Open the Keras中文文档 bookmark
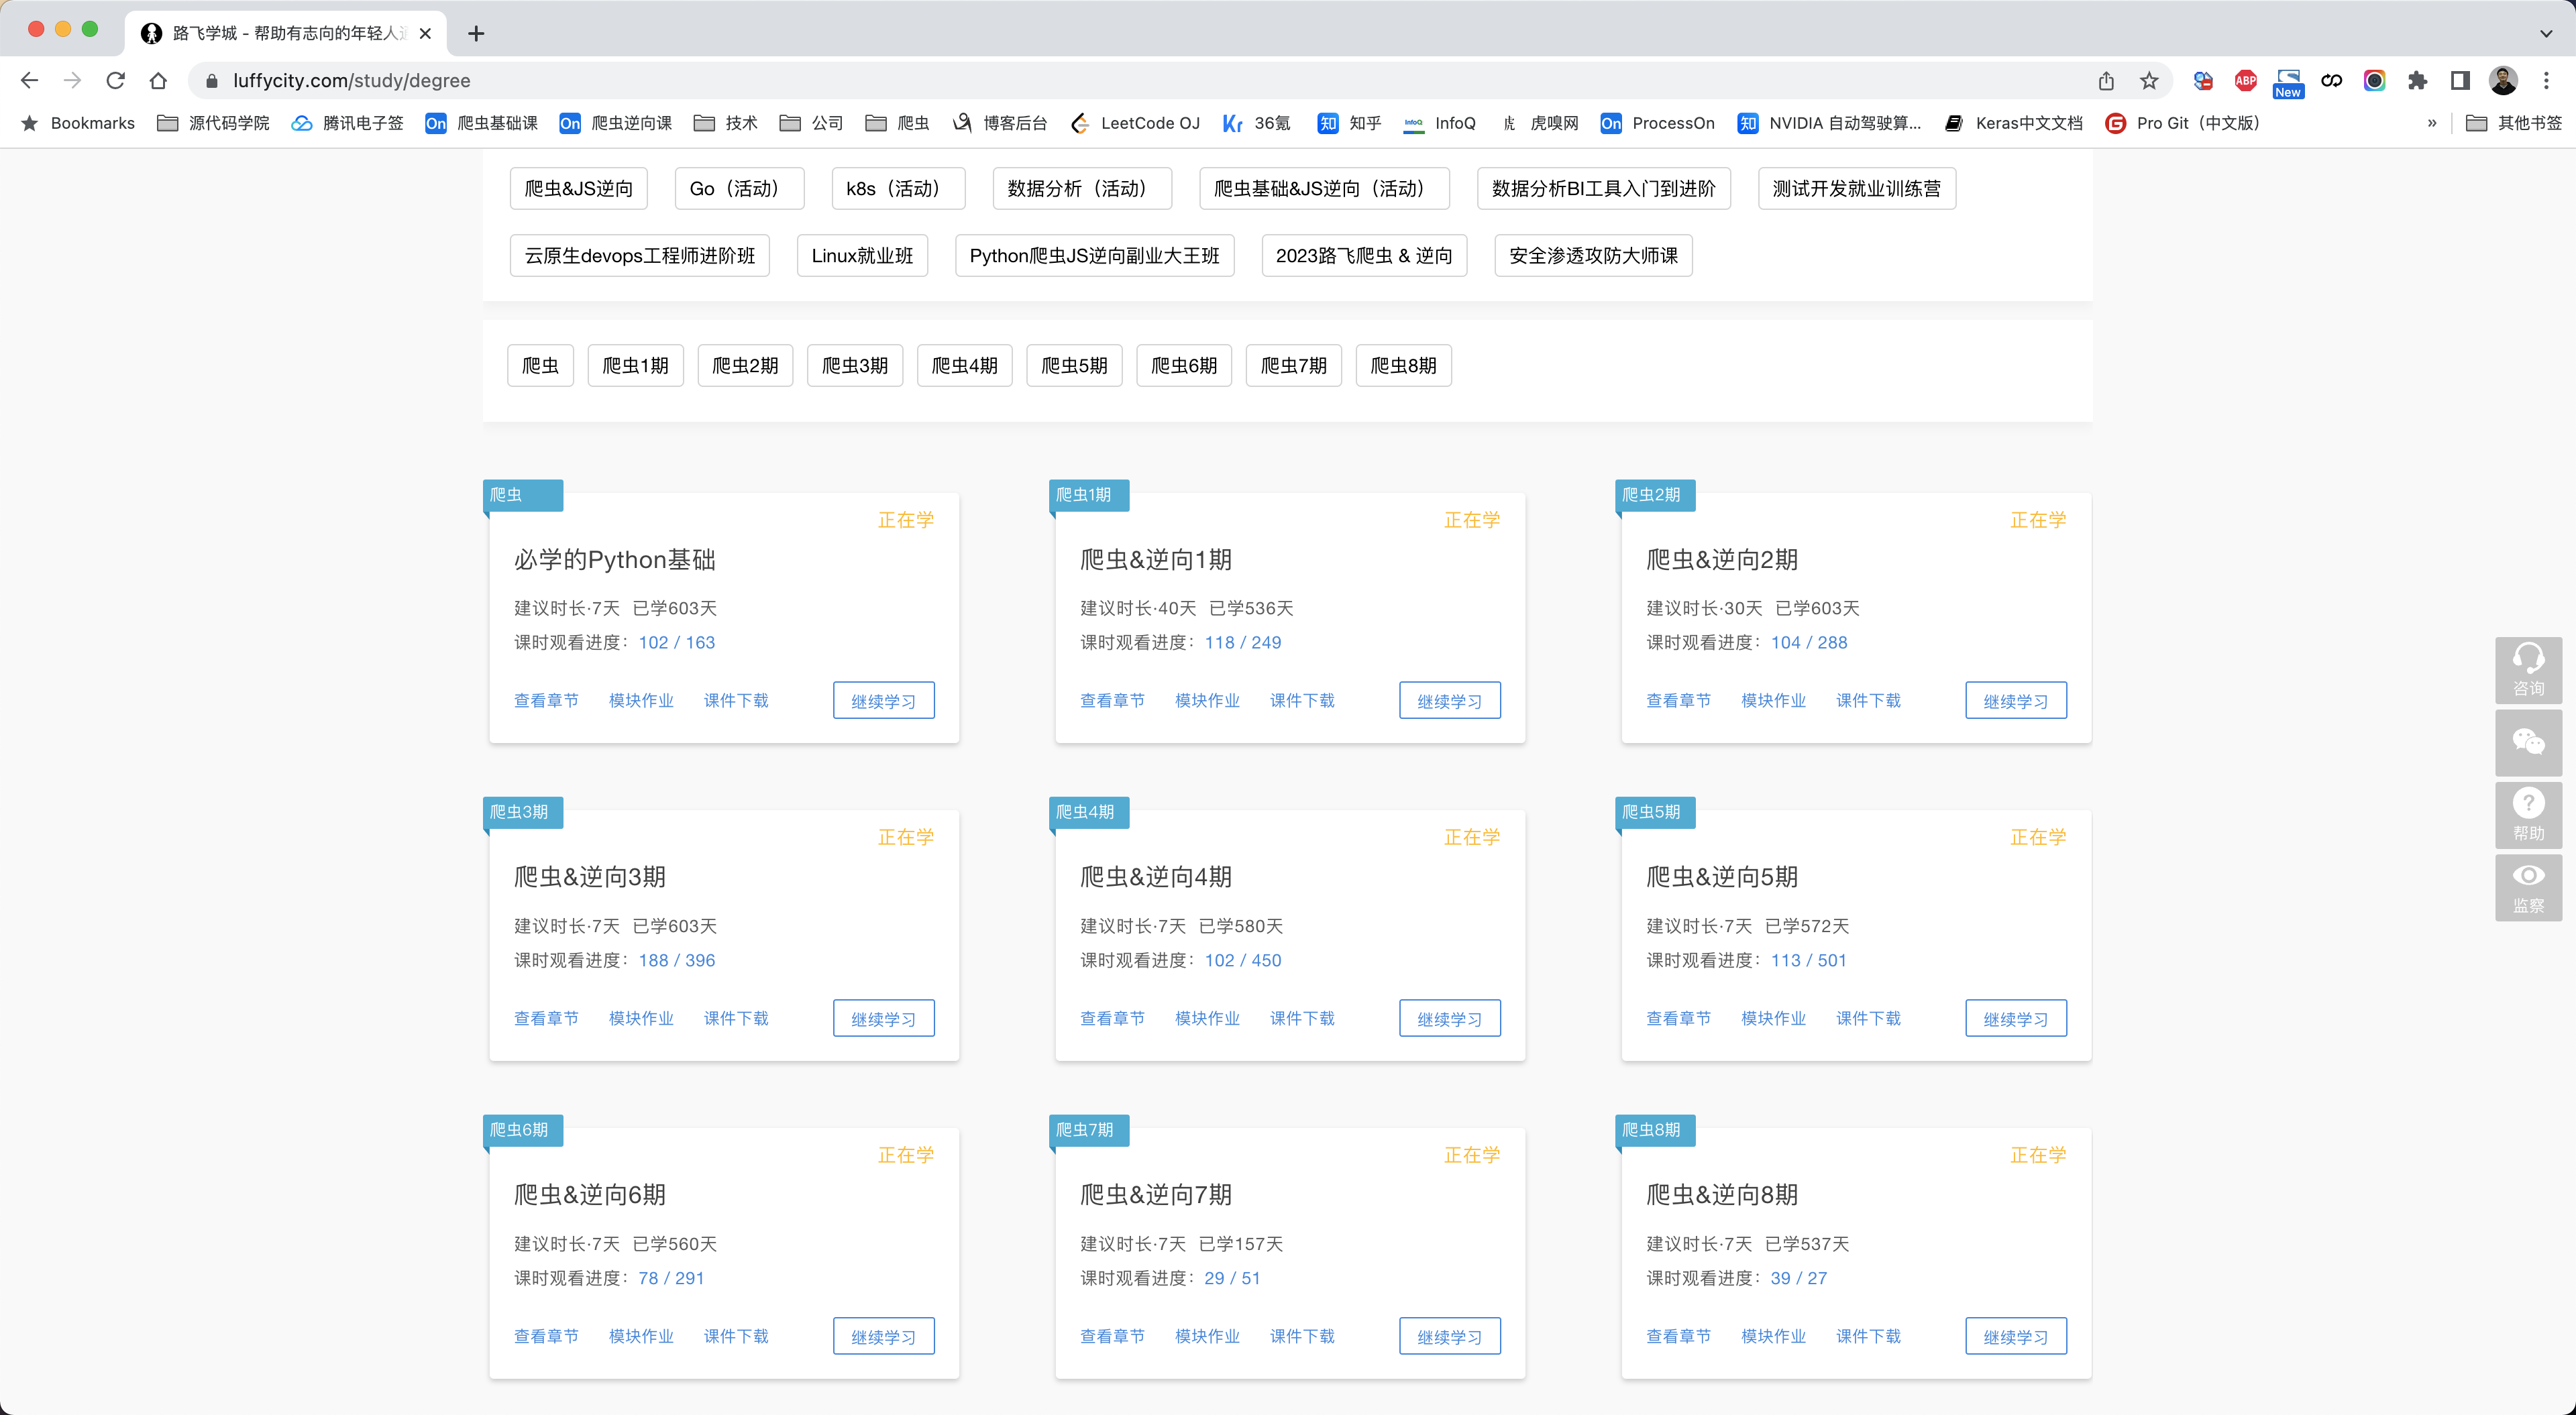This screenshot has width=2576, height=1415. (x=2013, y=123)
